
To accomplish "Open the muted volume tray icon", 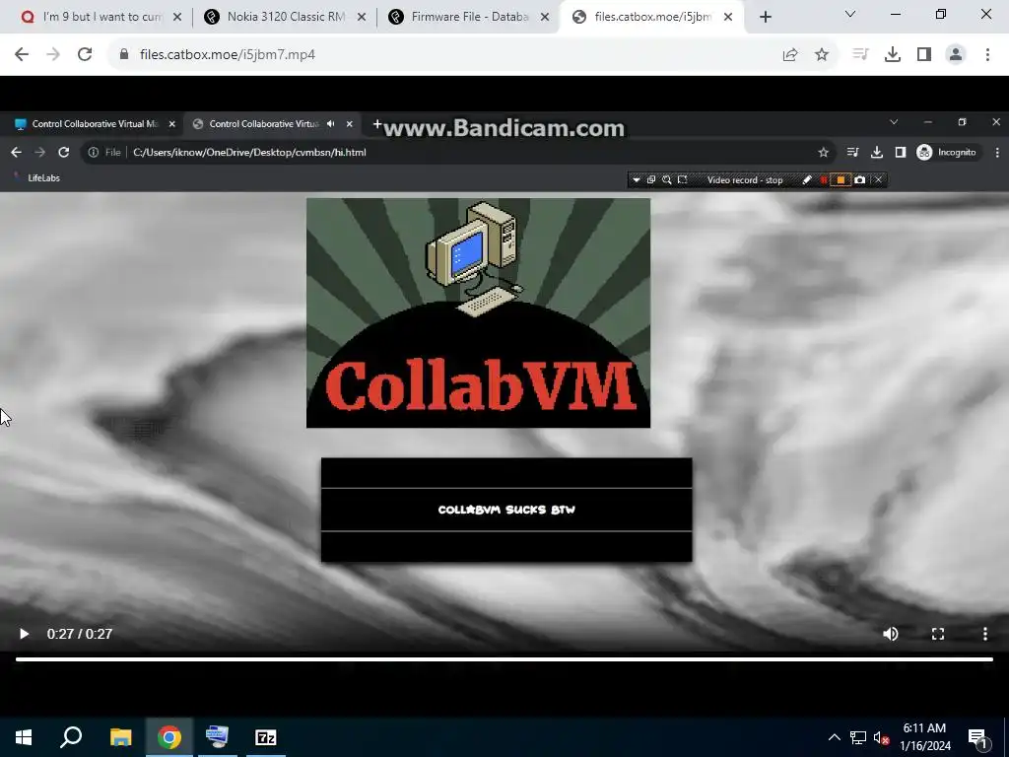I will 881,737.
